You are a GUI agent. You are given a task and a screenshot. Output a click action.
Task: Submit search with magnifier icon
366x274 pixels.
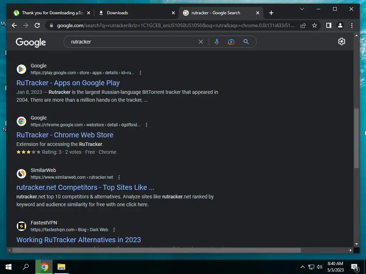point(246,42)
